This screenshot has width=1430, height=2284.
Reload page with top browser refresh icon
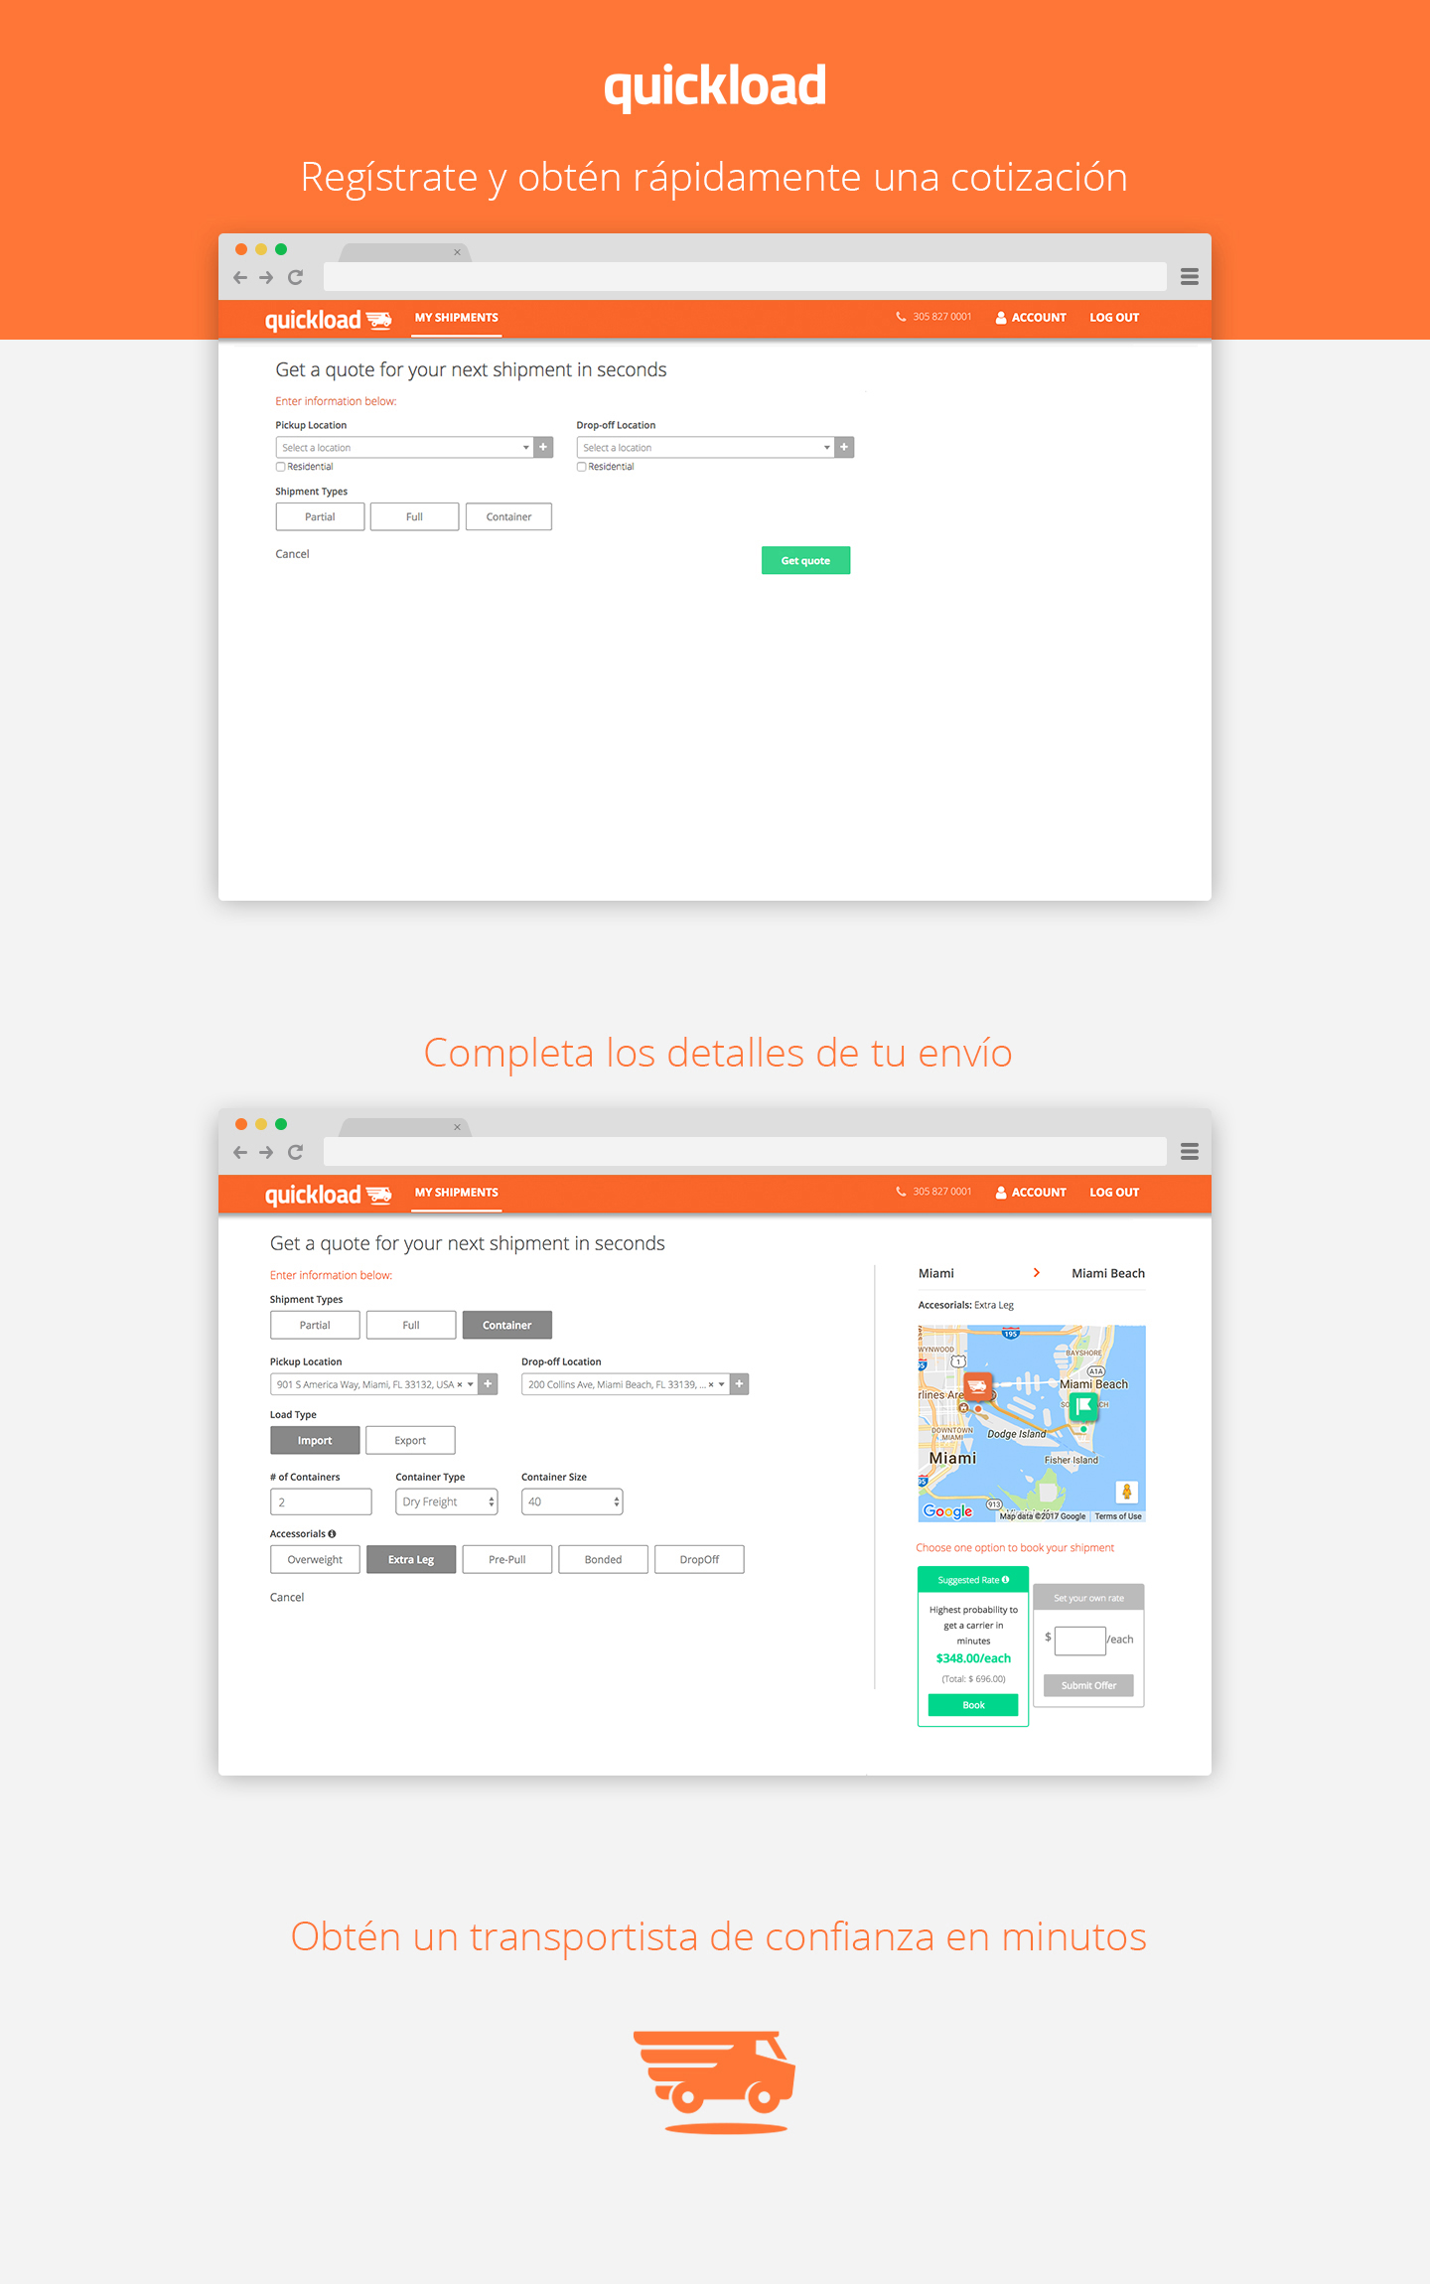point(295,277)
